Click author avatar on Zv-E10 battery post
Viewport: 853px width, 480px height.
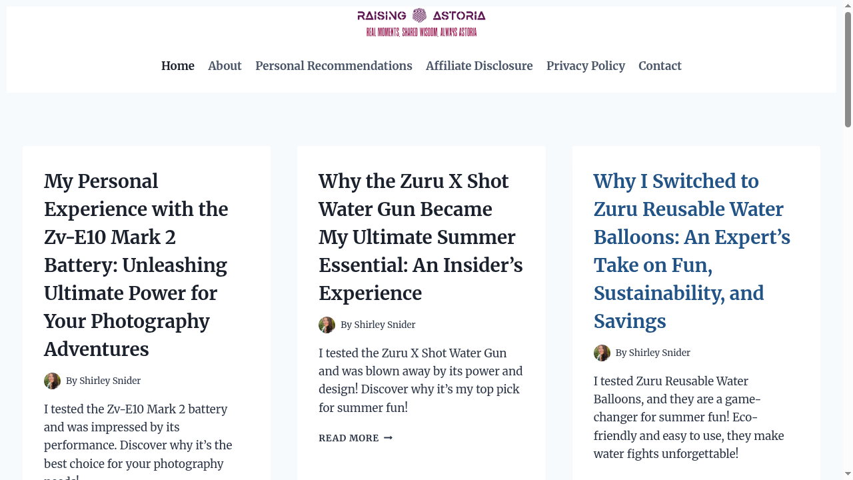tap(52, 381)
